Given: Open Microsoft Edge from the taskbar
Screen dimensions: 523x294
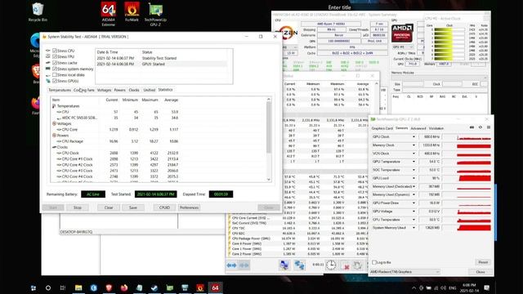Looking at the screenshot, I should click(x=94, y=287).
